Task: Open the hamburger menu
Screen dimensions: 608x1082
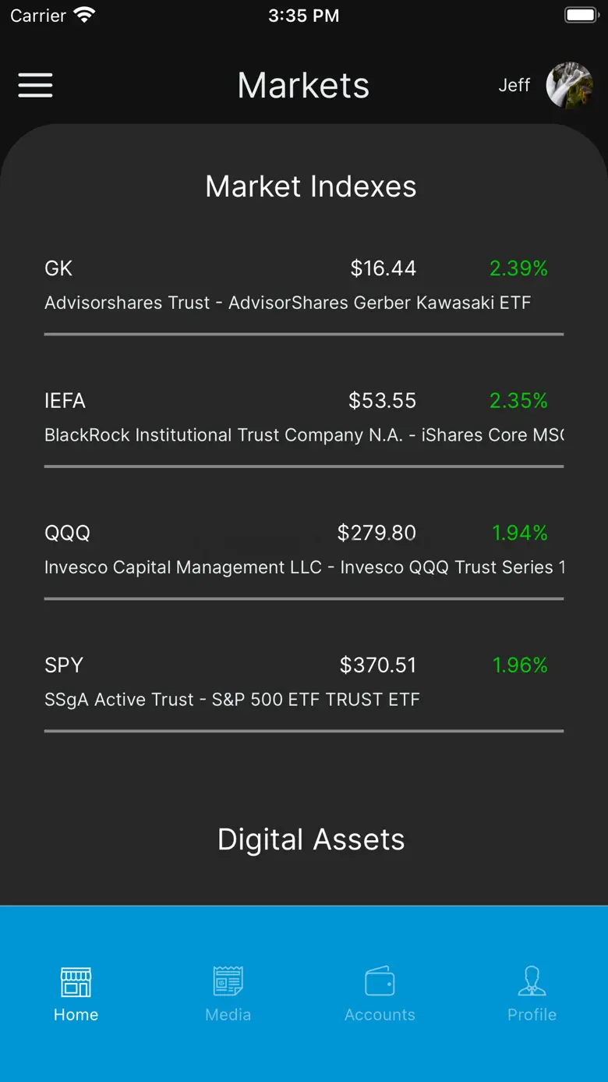Action: (x=35, y=85)
